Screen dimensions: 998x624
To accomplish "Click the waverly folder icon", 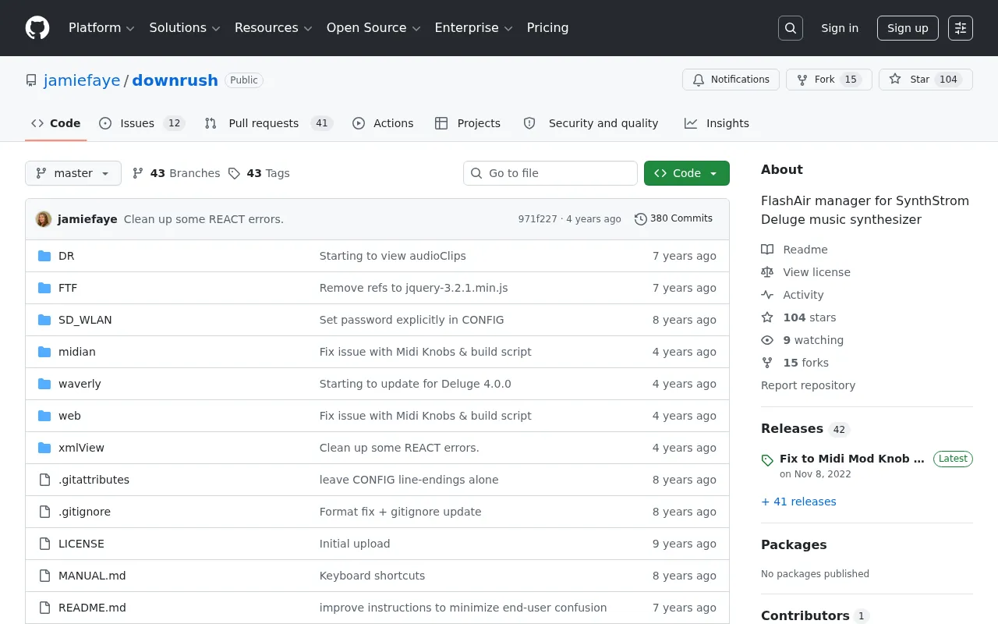I will (44, 384).
